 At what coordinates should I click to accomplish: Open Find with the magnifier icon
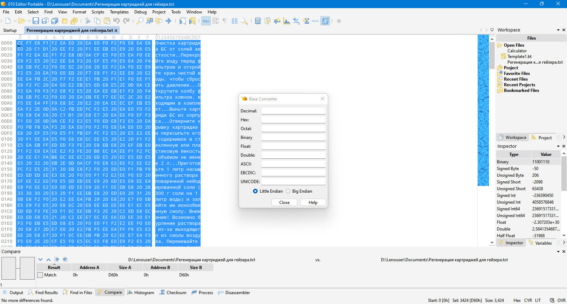pyautogui.click(x=140, y=21)
